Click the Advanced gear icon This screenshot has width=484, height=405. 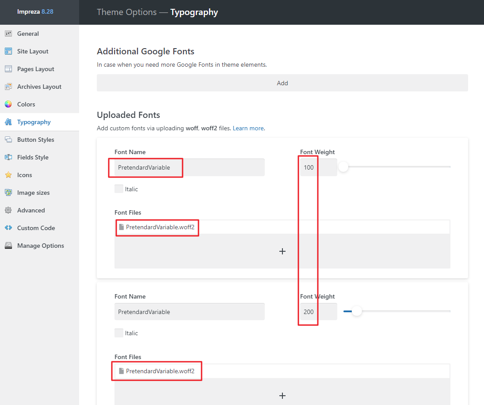pos(8,210)
